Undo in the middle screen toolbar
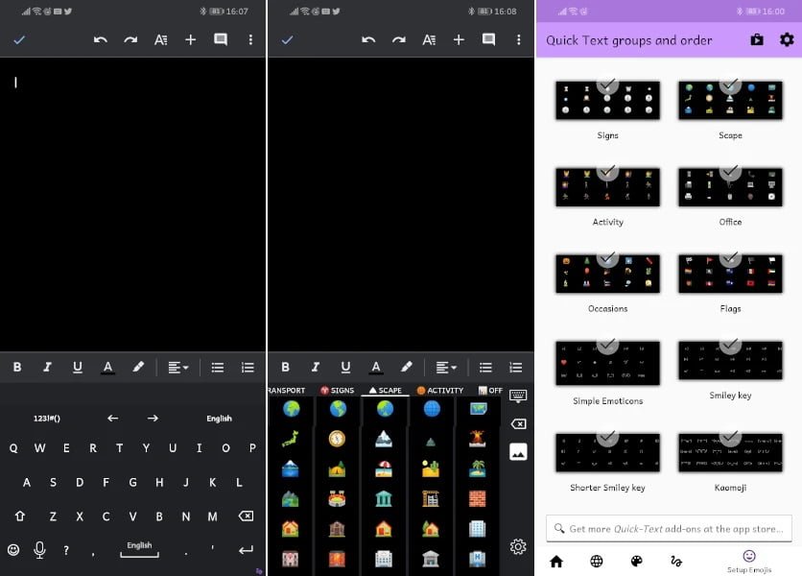This screenshot has height=576, width=802. pos(368,40)
